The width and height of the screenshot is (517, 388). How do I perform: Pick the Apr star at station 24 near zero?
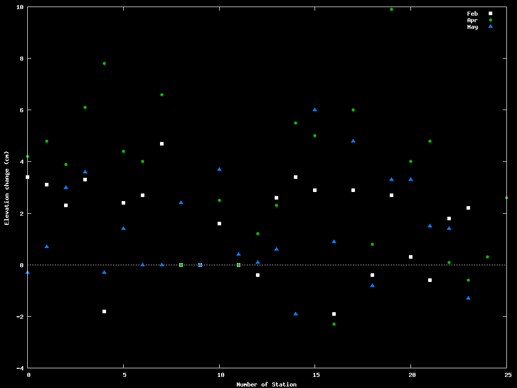point(487,257)
